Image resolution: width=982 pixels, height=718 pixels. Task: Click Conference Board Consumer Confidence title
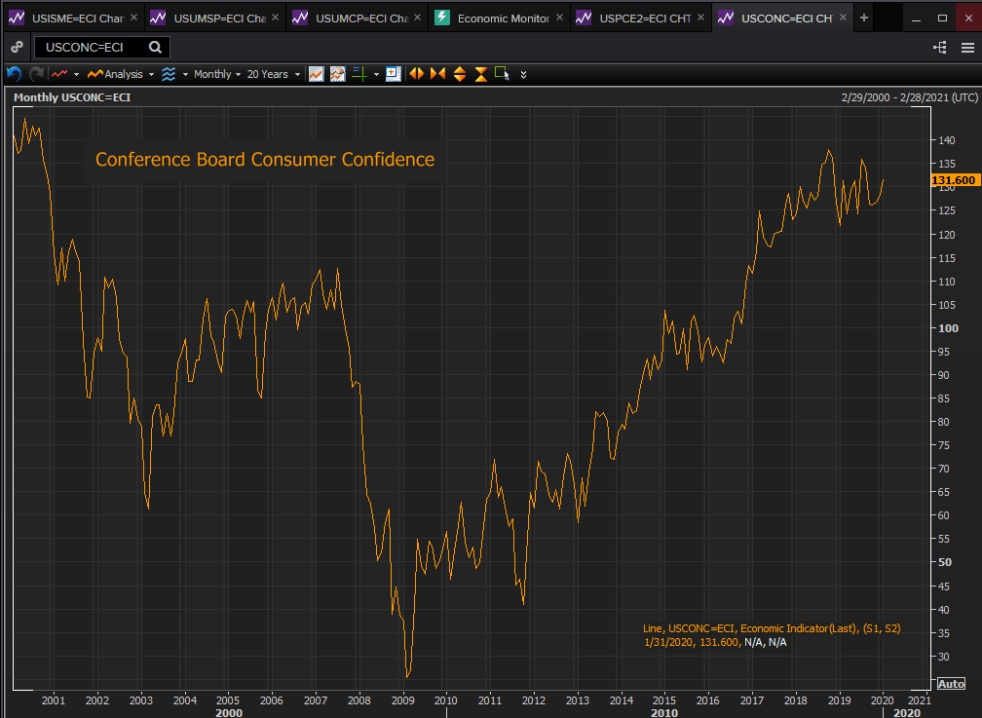click(265, 159)
